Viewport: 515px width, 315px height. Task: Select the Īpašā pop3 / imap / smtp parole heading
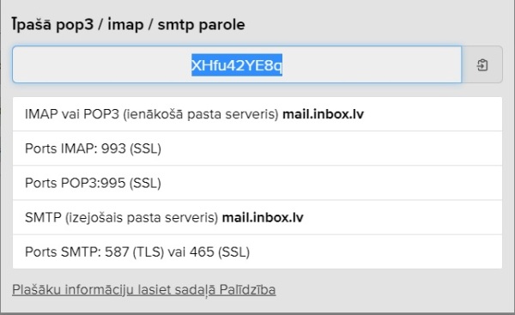point(129,25)
